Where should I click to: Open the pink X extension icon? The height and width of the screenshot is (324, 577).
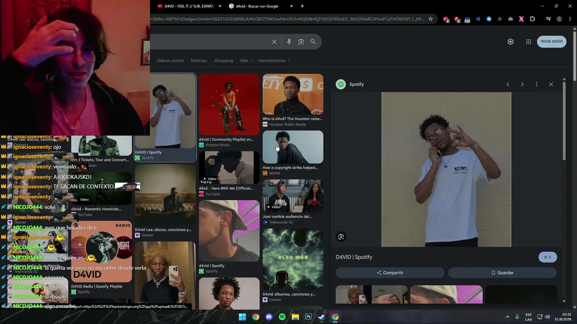click(521, 19)
